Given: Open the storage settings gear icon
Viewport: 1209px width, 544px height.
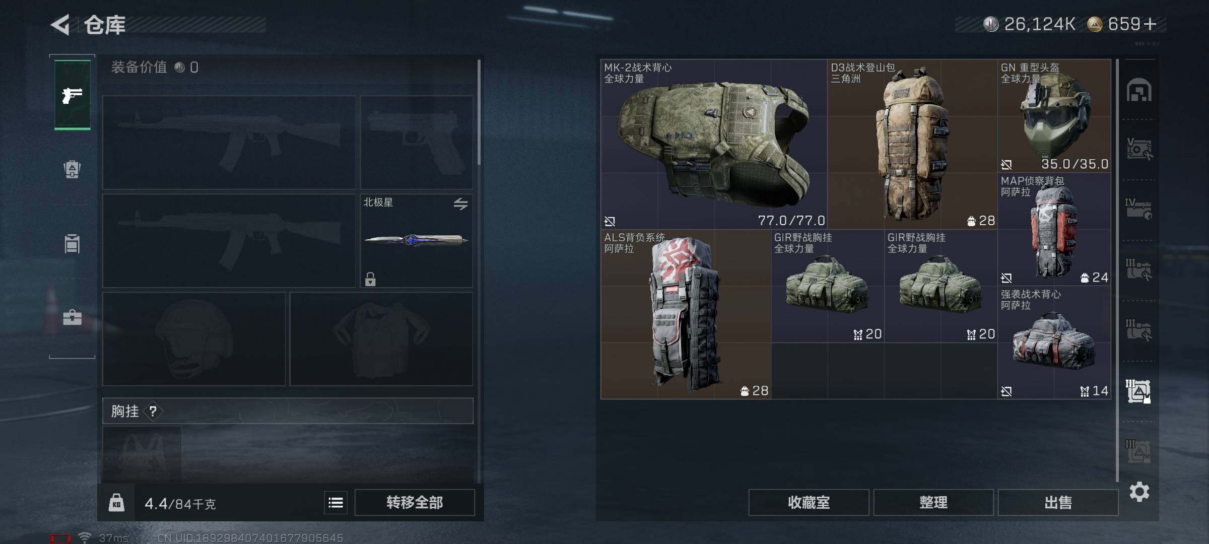Looking at the screenshot, I should tap(1139, 492).
